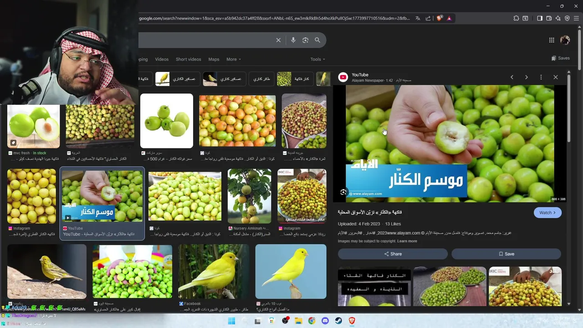Open selected YouTube موسم الكنار thumbnail
583x328 pixels.
[x=102, y=196]
